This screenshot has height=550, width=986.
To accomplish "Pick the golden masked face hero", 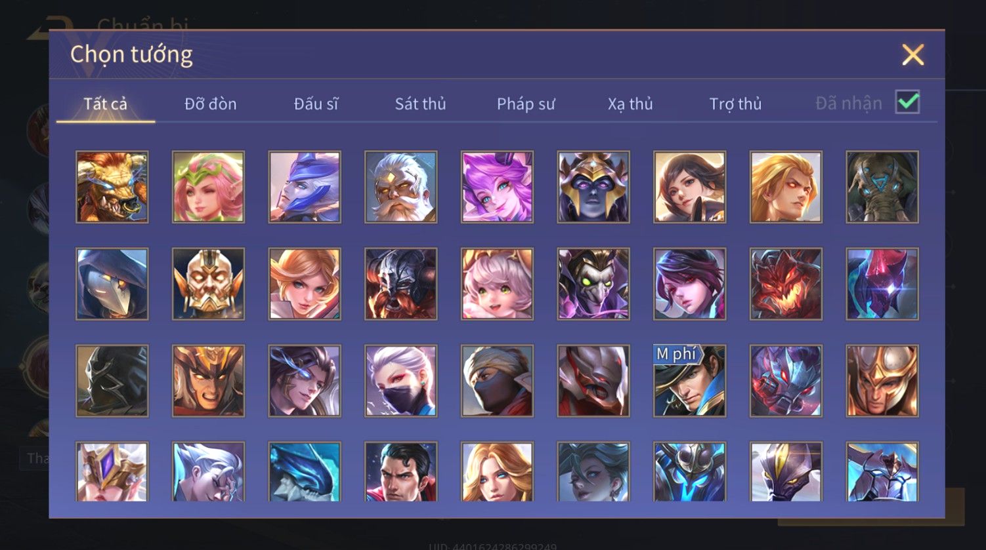I will (208, 284).
